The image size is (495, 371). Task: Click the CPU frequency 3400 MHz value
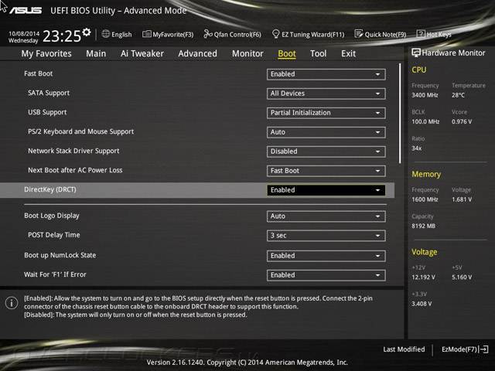pyautogui.click(x=425, y=95)
